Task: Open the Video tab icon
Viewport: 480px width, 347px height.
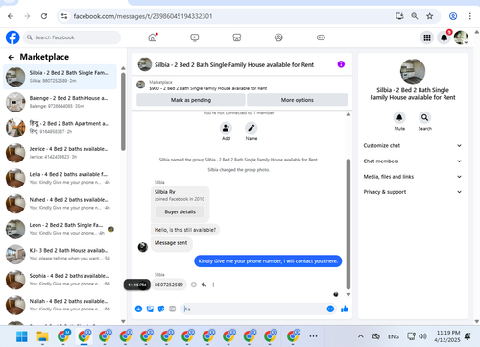Action: (195, 37)
